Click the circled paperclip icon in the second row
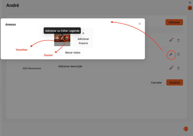This screenshot has height=136, width=193. pos(171,54)
